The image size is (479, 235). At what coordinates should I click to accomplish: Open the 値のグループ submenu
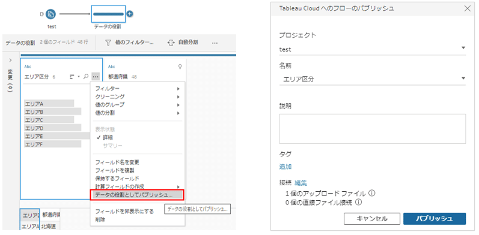[138, 105]
